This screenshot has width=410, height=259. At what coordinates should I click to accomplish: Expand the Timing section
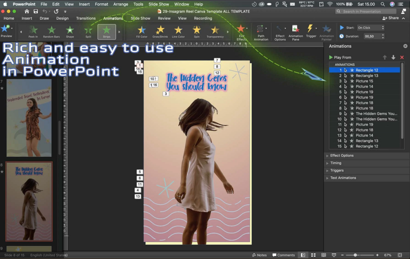pyautogui.click(x=335, y=163)
